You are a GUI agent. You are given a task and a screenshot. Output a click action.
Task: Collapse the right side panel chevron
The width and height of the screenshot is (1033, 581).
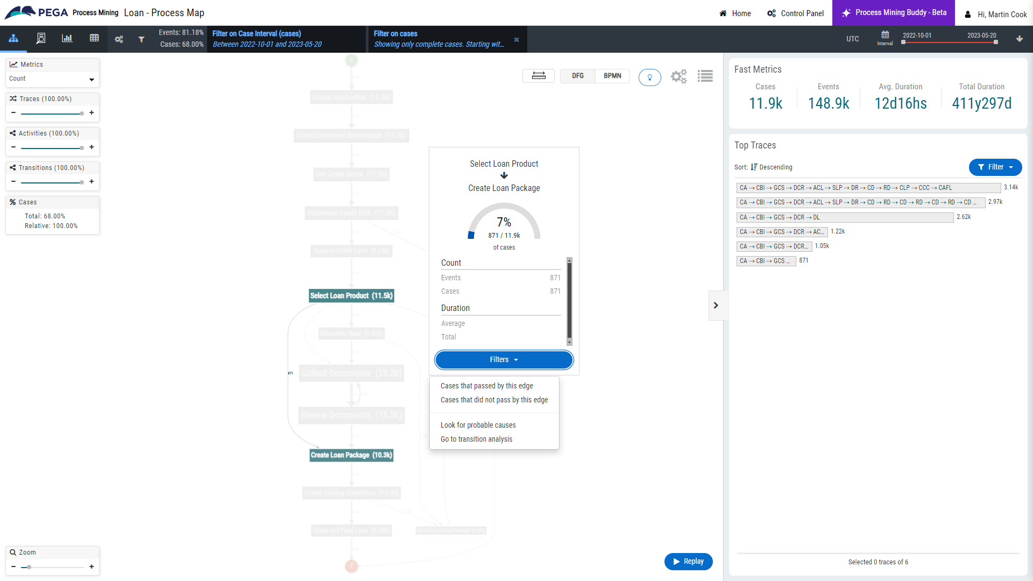tap(716, 306)
